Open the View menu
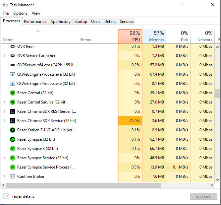 click(x=36, y=13)
